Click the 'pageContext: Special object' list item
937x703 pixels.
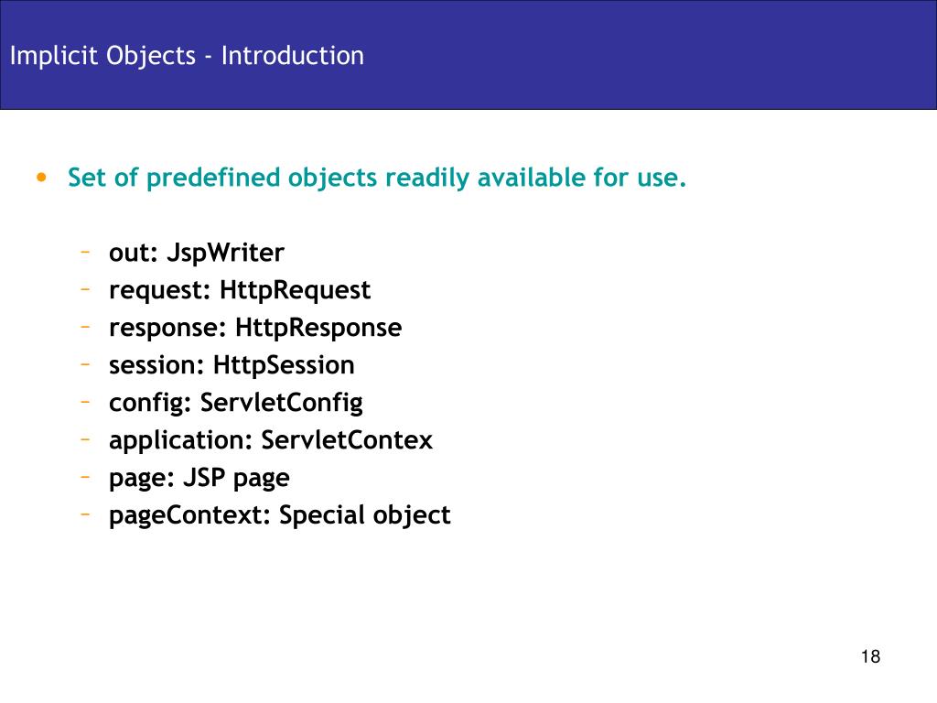(x=280, y=516)
